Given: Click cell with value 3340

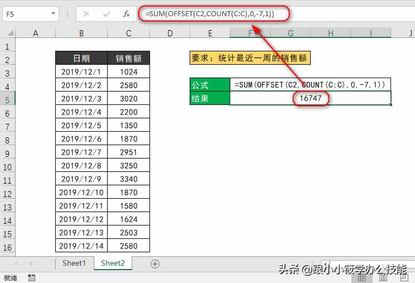Looking at the screenshot, I should coord(129,179).
